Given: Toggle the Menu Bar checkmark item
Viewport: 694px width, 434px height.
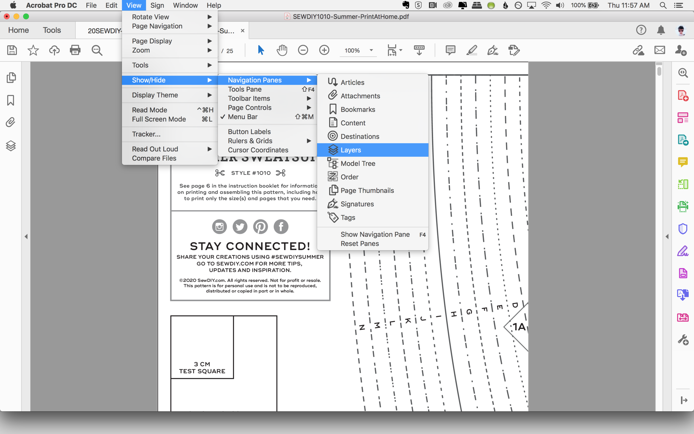Looking at the screenshot, I should click(x=243, y=117).
